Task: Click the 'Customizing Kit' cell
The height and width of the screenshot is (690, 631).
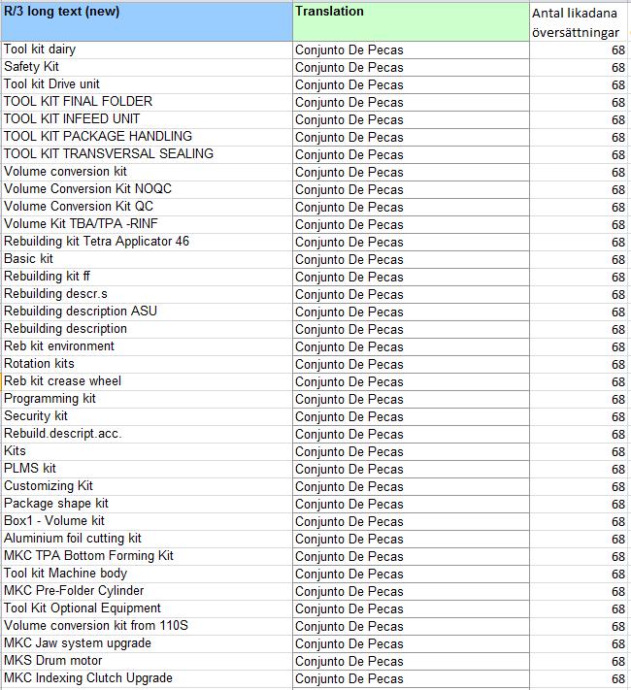Action: pos(147,486)
